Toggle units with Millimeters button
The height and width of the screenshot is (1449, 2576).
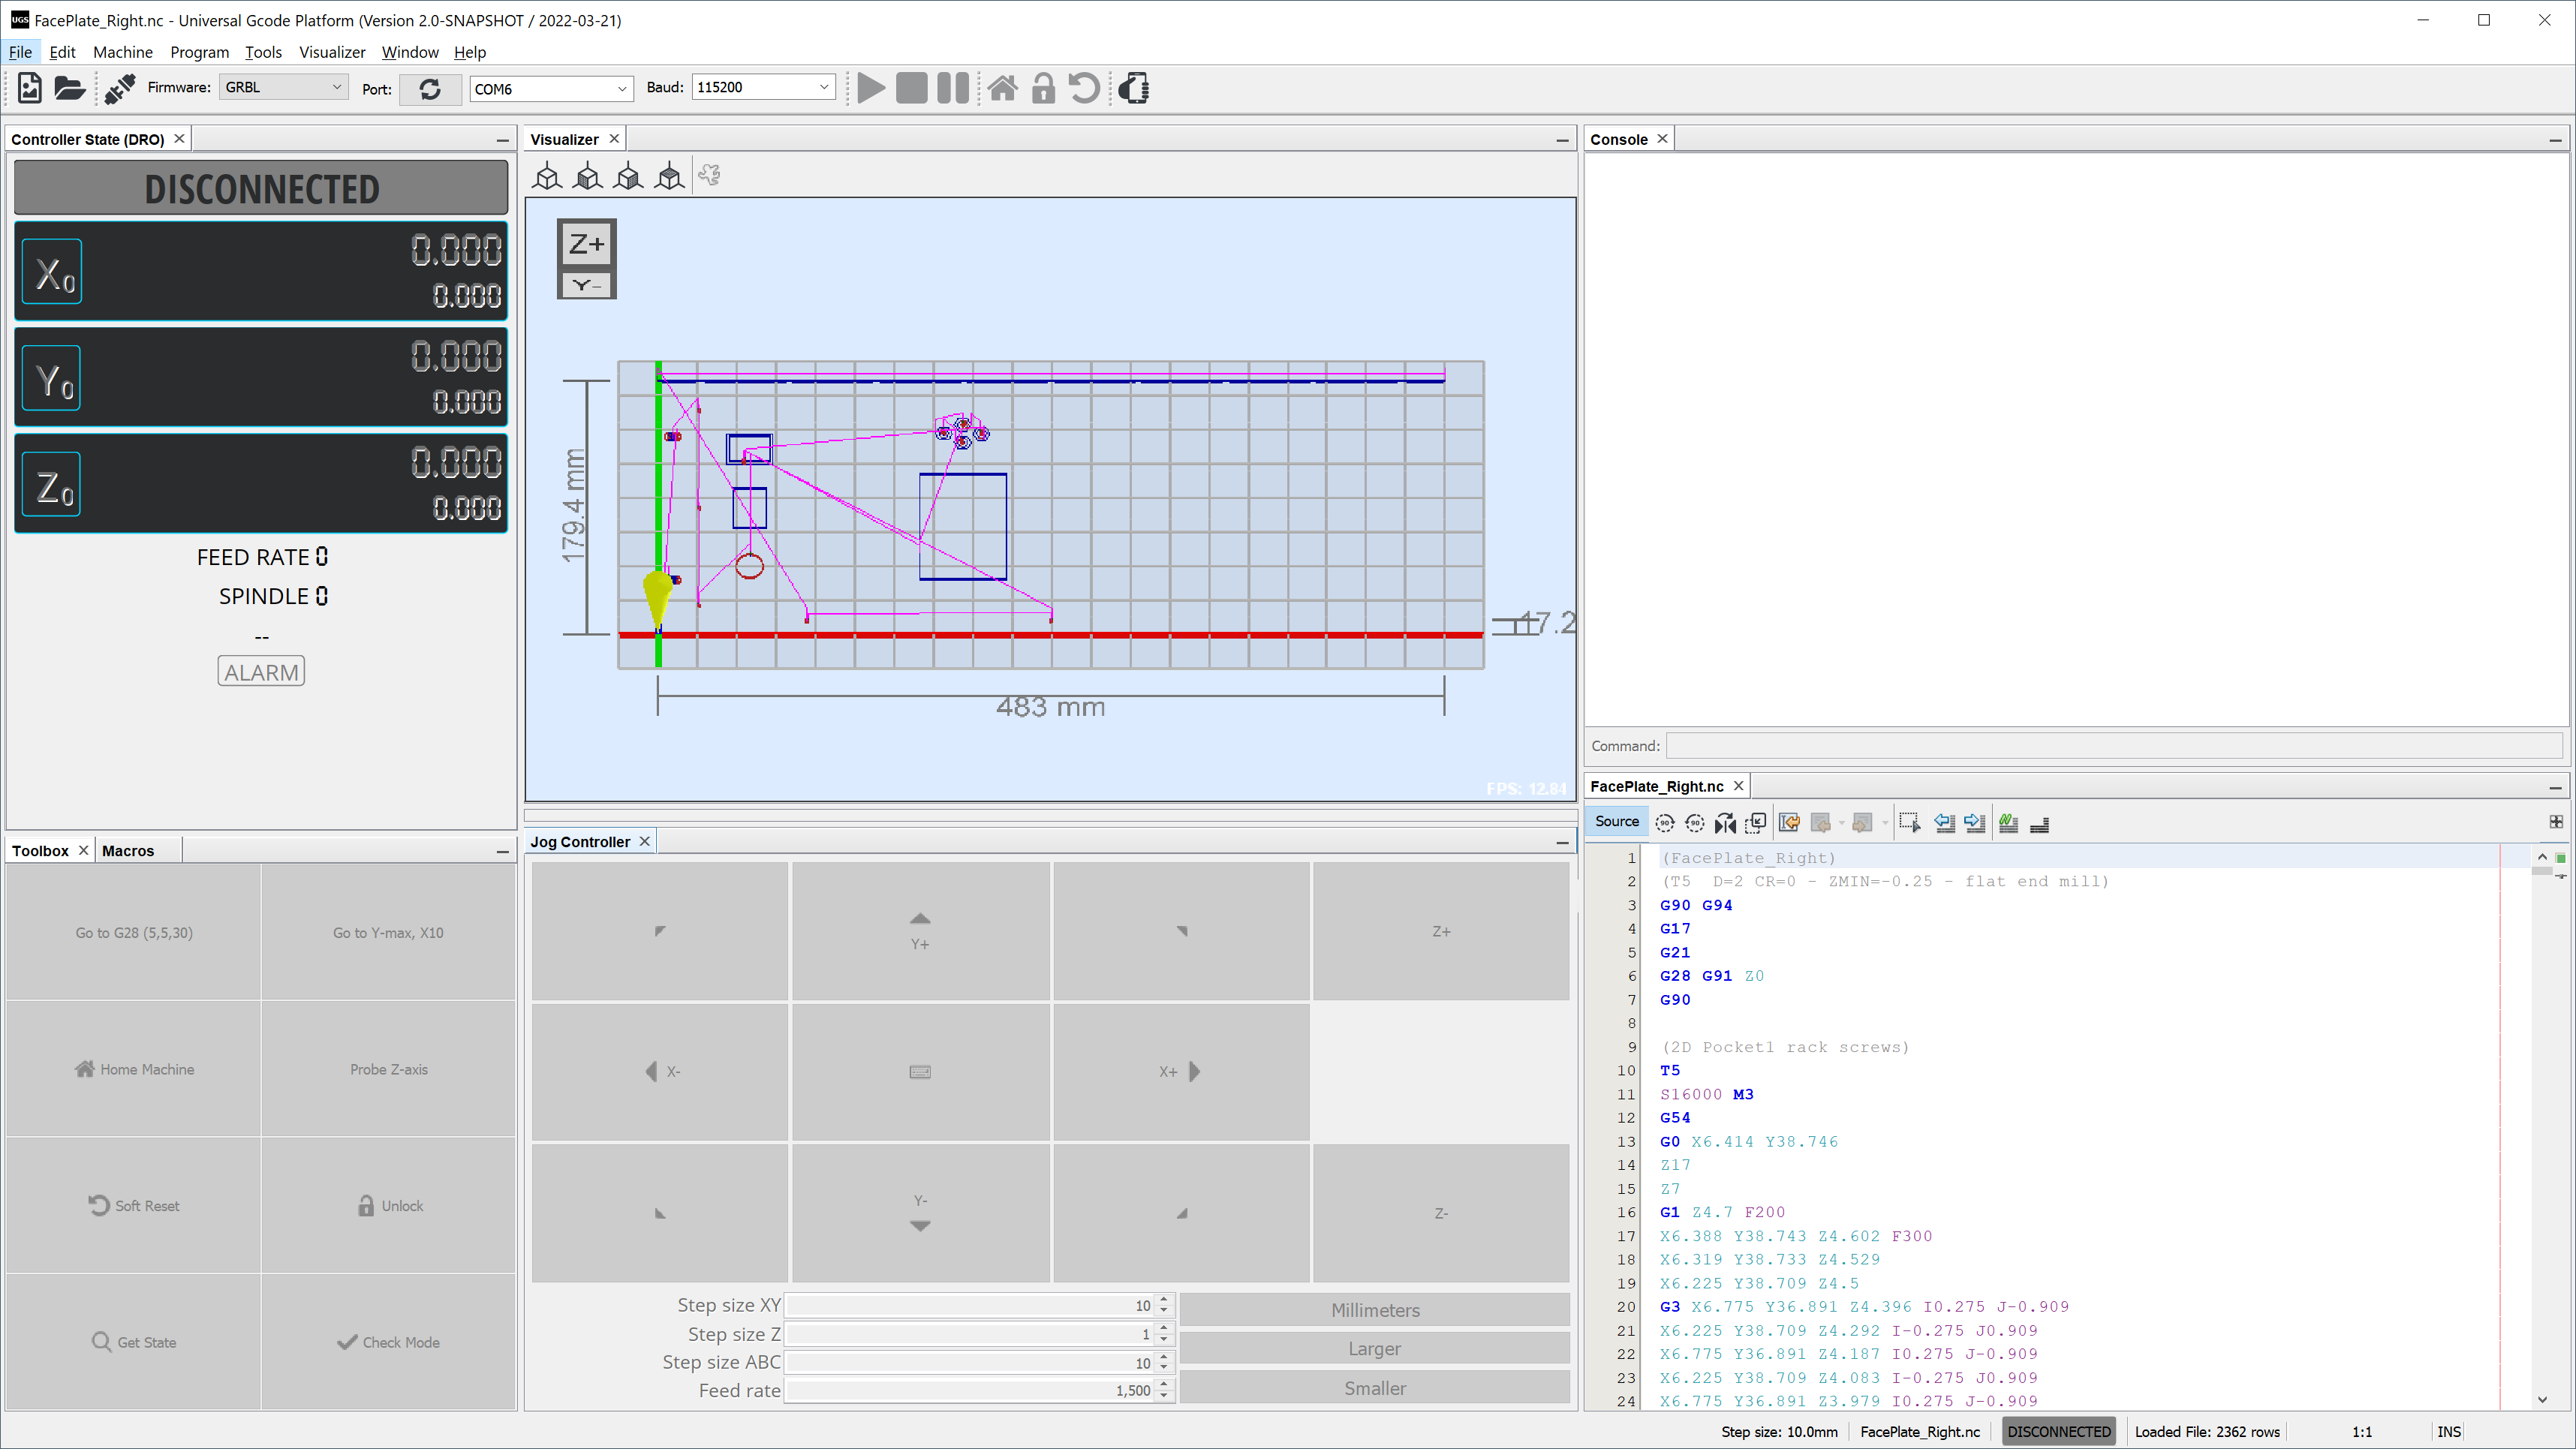click(1374, 1310)
